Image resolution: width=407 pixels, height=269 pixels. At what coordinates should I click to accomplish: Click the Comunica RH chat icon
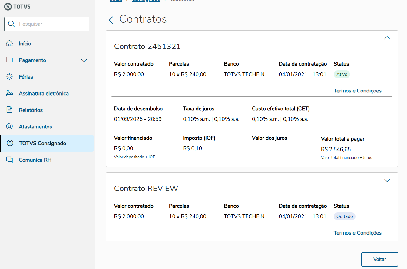(x=10, y=160)
